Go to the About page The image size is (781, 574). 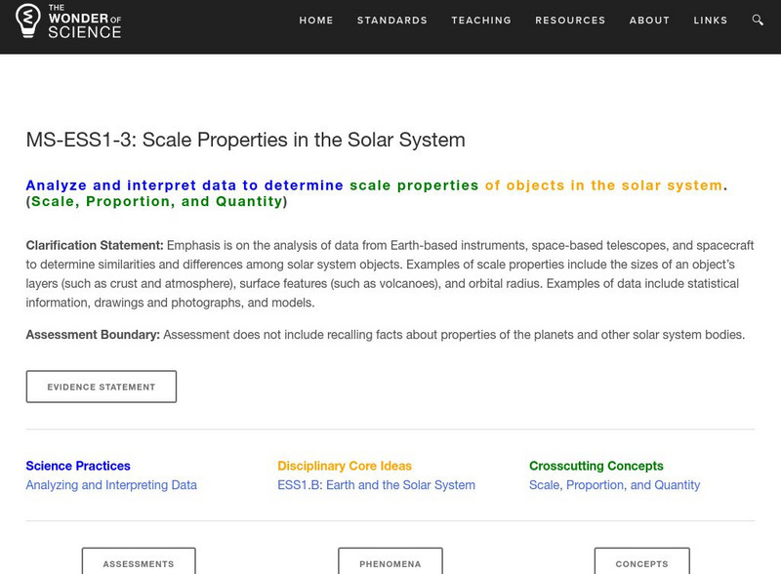click(649, 20)
